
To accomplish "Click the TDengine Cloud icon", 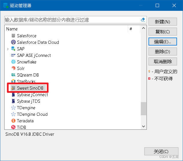I will (13, 114).
